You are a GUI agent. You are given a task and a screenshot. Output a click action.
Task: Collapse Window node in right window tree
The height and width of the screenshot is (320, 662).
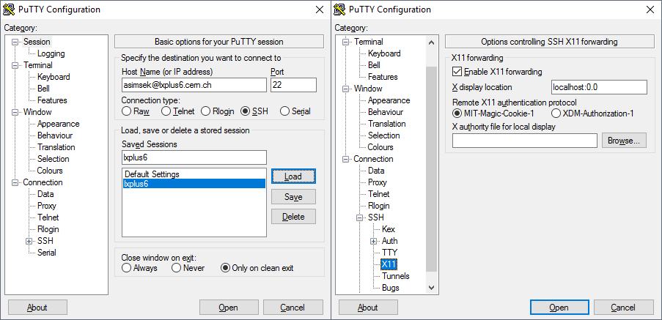pos(346,89)
